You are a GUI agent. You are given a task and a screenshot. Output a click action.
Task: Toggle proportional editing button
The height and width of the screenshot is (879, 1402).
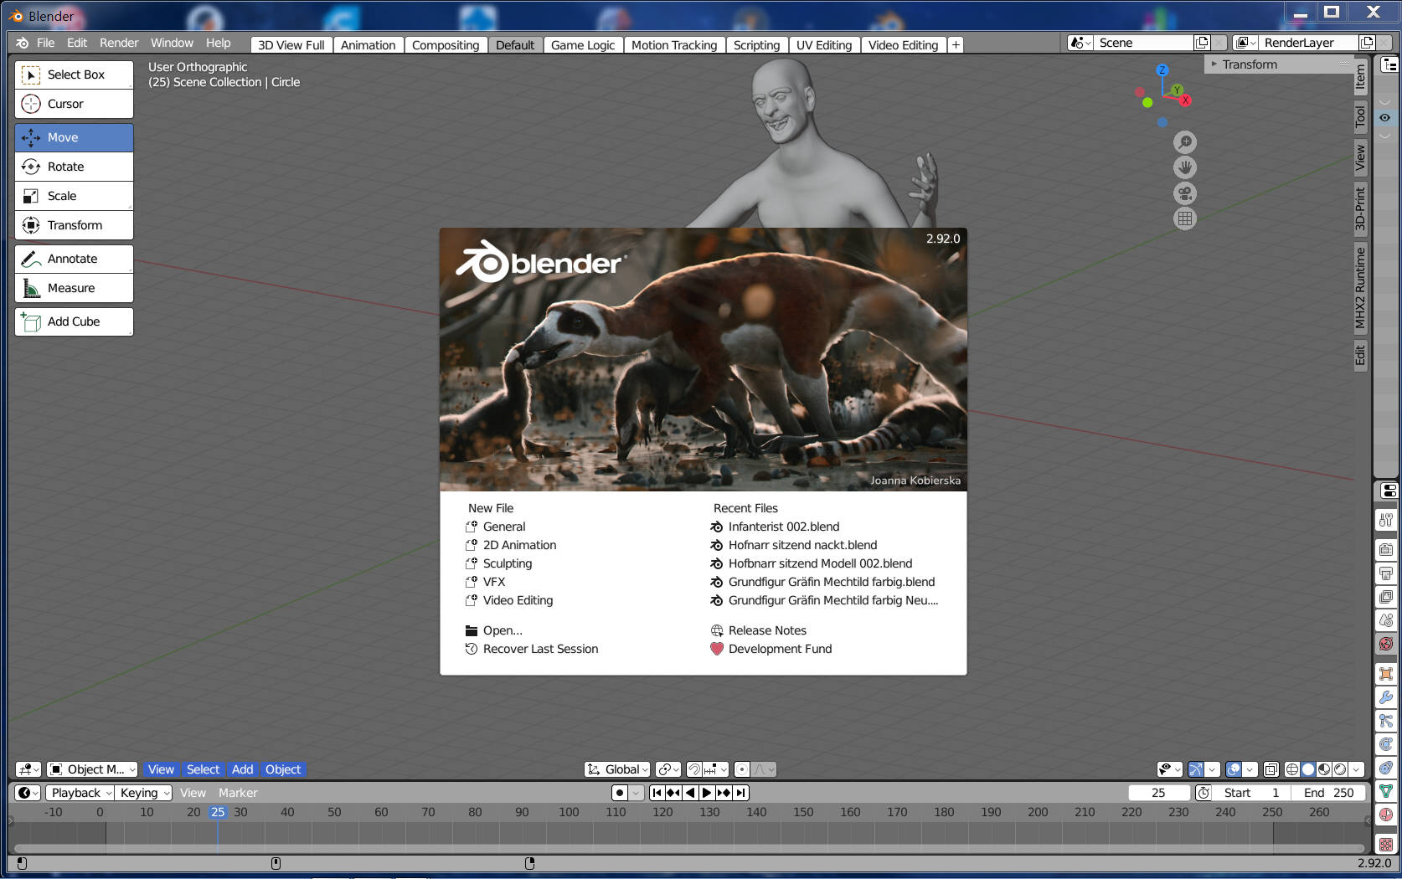coord(742,769)
